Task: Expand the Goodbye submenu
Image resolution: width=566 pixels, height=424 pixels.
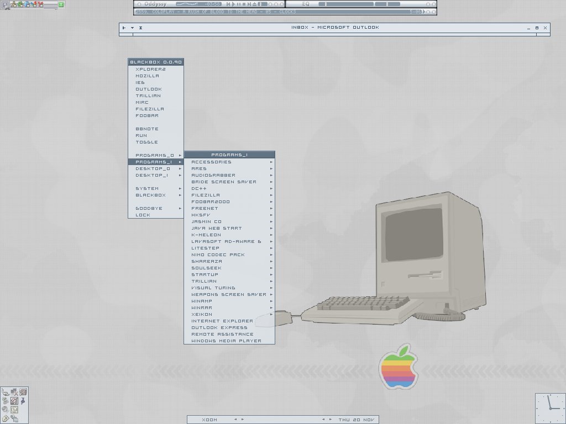Action: click(x=156, y=208)
